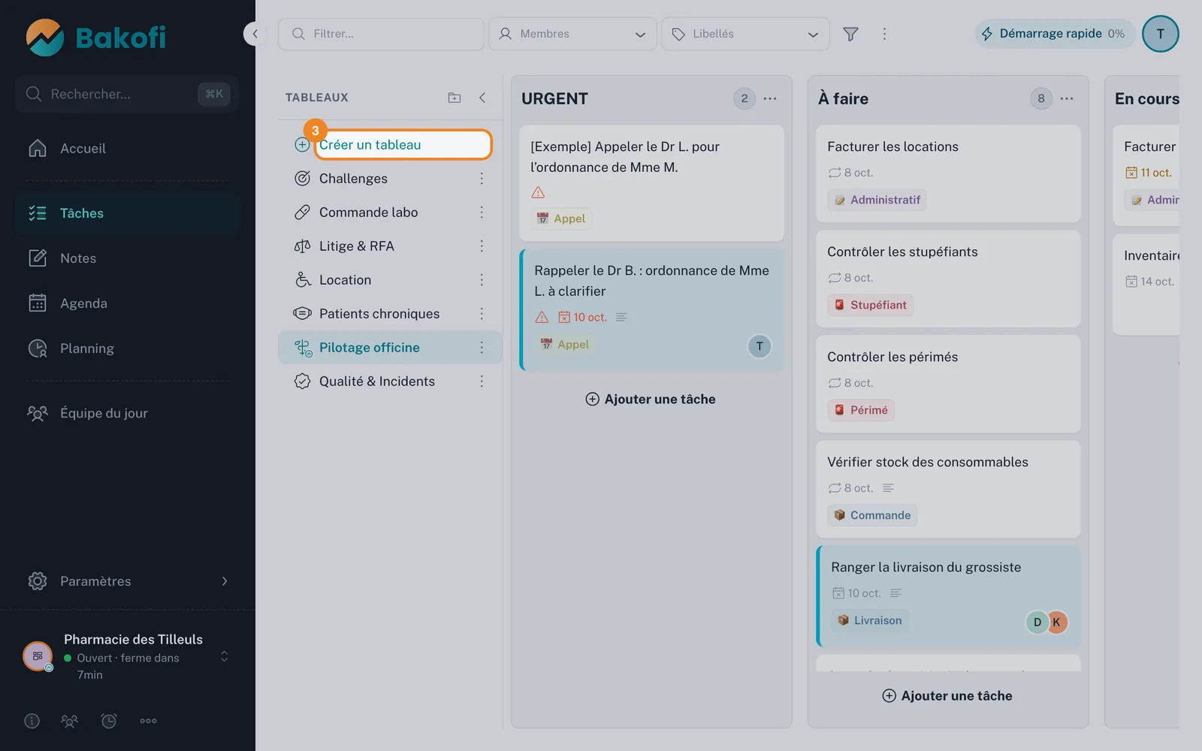Viewport: 1202px width, 751px height.
Task: Open the options menu for the Challenges board
Action: point(482,179)
